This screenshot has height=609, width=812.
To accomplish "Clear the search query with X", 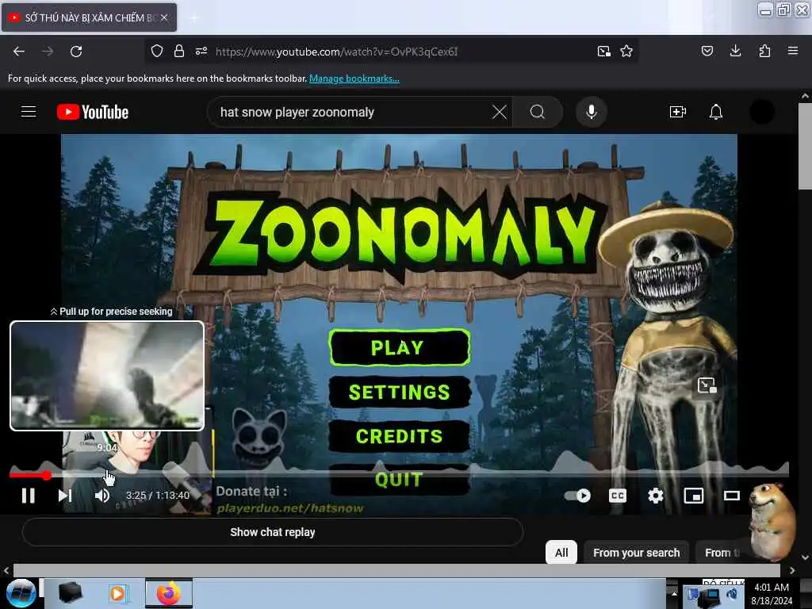I will (500, 112).
